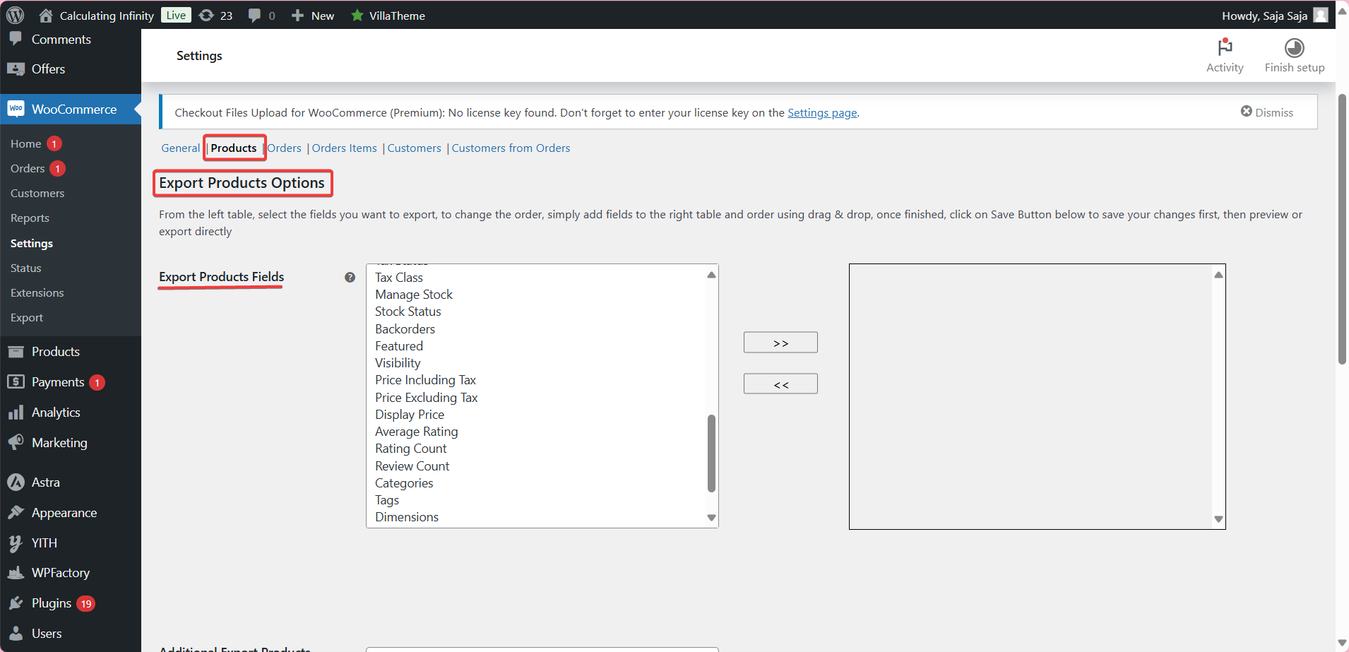Move fields right using the >> button
The width and height of the screenshot is (1349, 652).
click(x=780, y=342)
